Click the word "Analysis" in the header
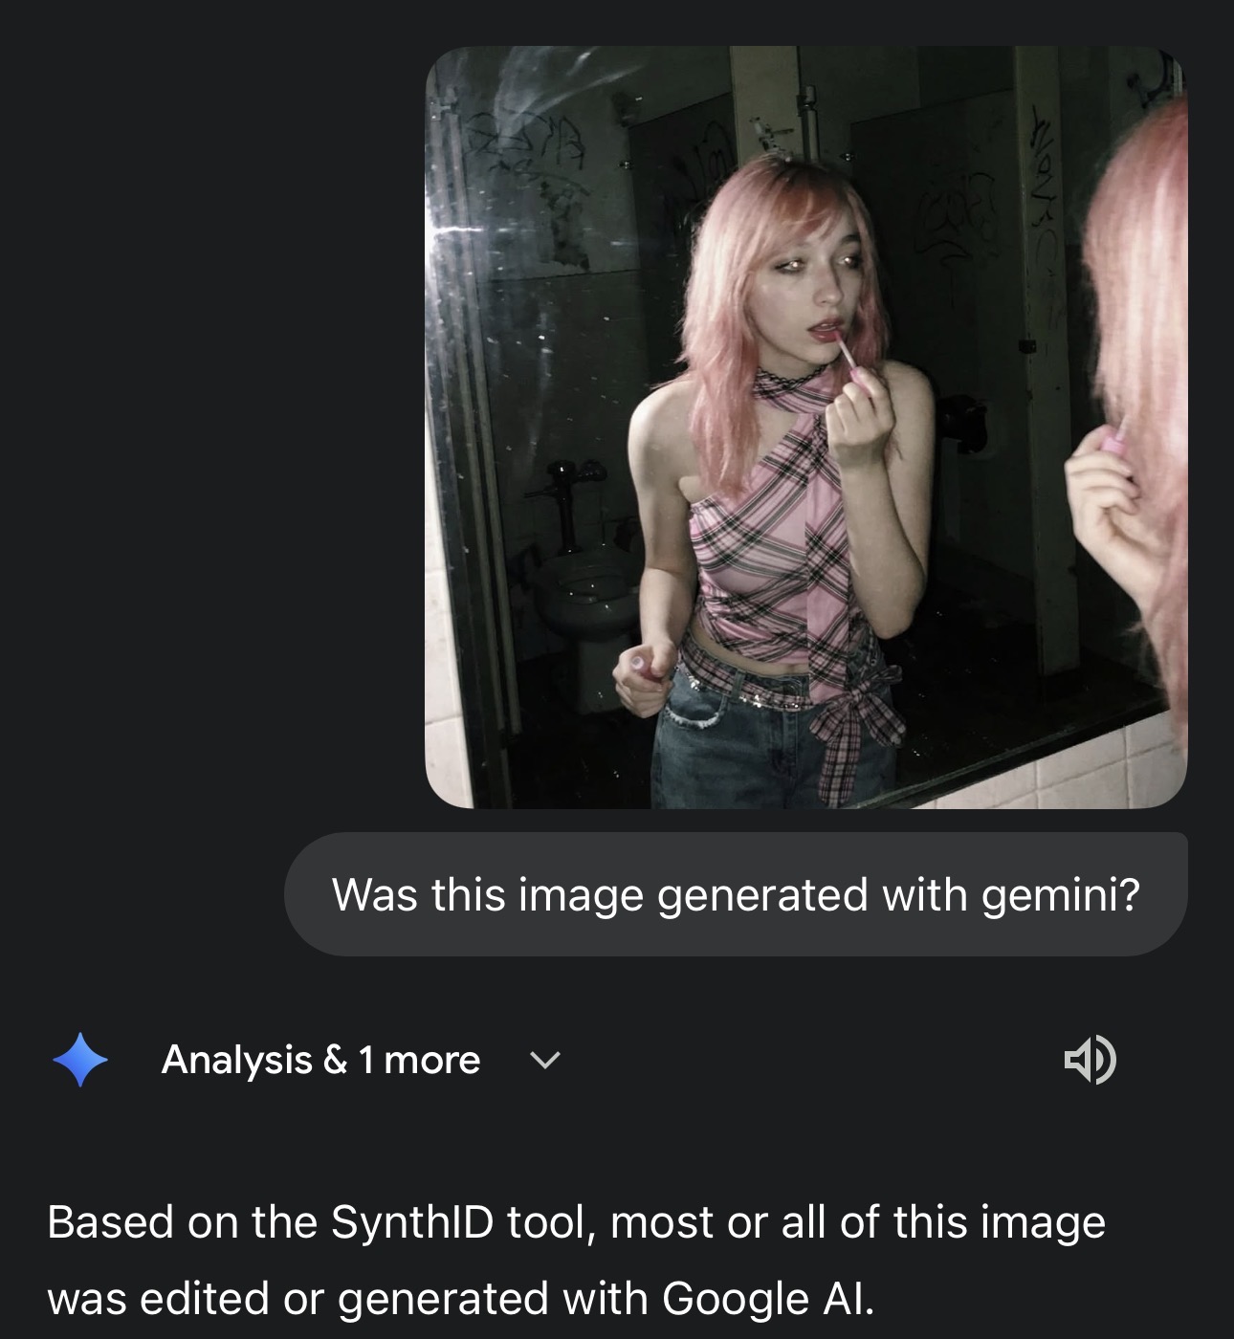Image resolution: width=1234 pixels, height=1339 pixels. coord(237,1060)
